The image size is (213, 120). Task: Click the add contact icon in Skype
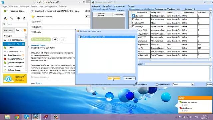25,18
